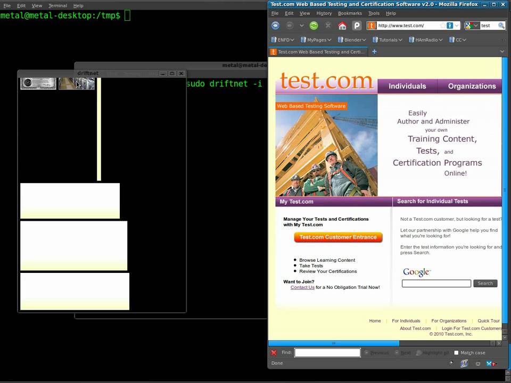The image size is (511, 383).
Task: Click the blue horizontal scrollbar thumb
Action: click(x=333, y=343)
